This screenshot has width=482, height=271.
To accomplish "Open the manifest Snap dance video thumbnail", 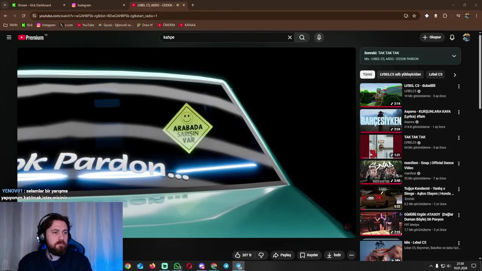I will (x=381, y=172).
